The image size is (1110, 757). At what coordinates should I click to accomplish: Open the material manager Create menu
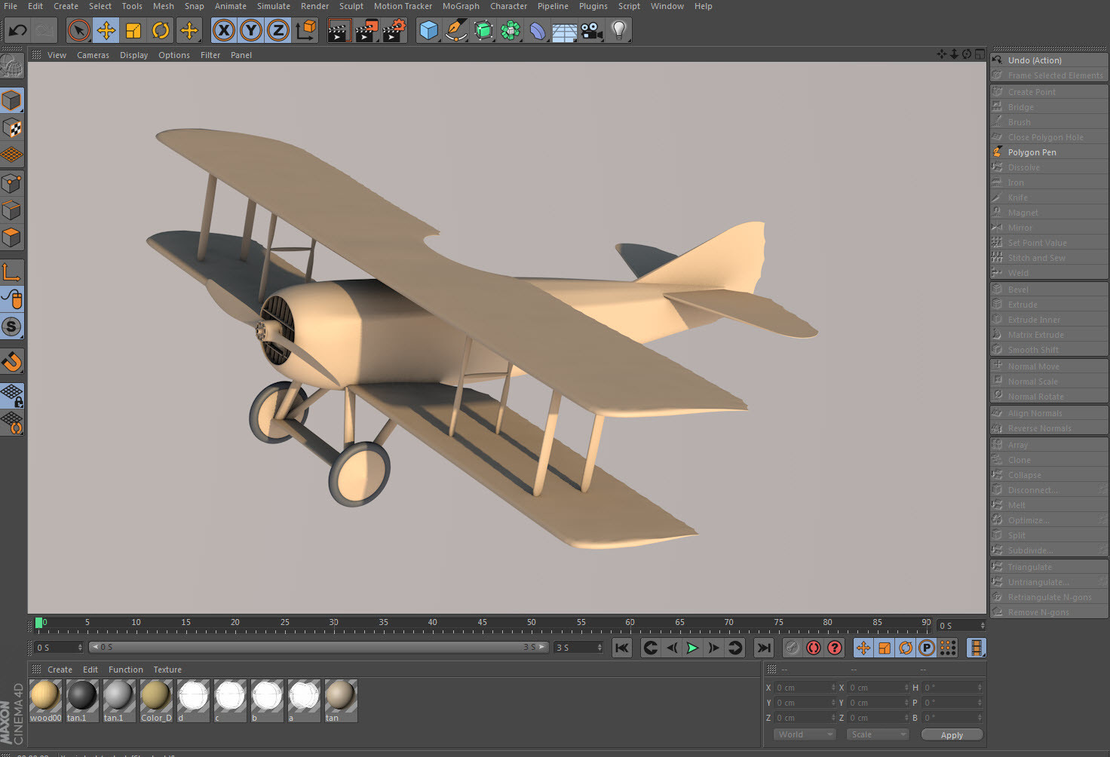coord(60,670)
